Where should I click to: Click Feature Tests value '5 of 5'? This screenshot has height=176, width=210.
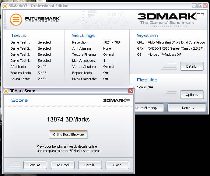coord(42,73)
